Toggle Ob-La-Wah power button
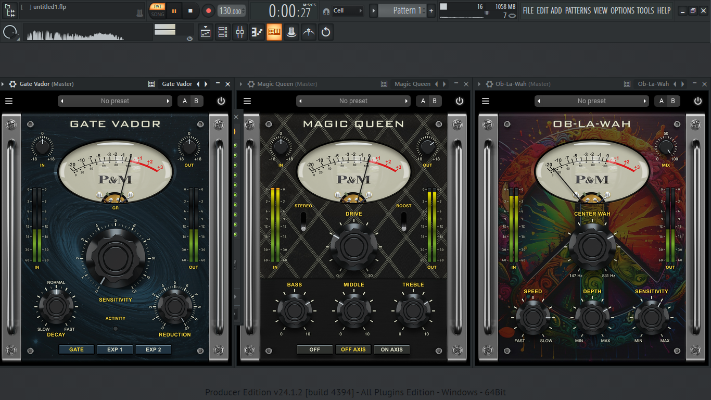 [x=698, y=101]
